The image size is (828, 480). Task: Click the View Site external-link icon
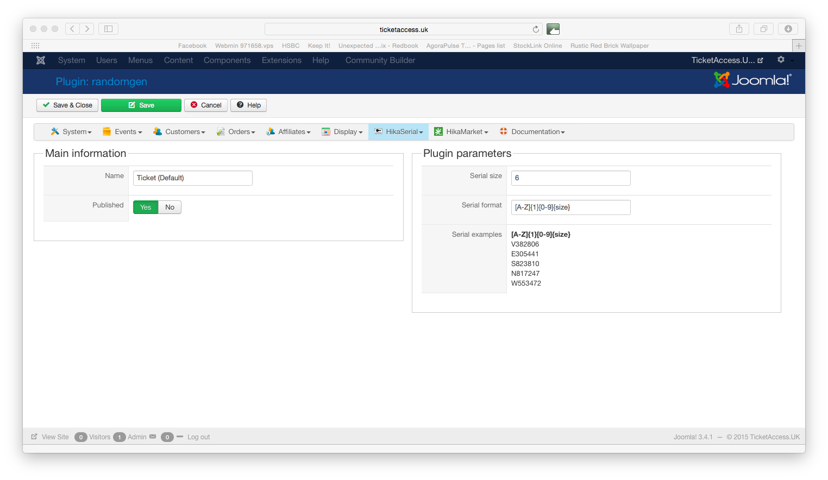[34, 437]
